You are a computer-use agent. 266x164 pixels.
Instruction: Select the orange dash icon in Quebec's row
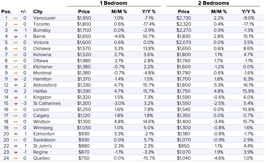(x=16, y=158)
